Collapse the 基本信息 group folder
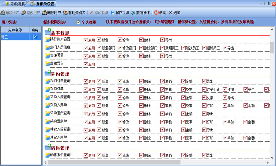This screenshot has height=166, width=276. [48, 31]
